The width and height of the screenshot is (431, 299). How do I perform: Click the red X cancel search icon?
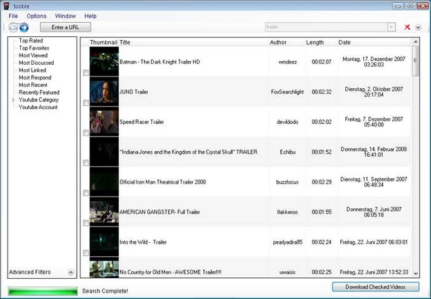[407, 27]
